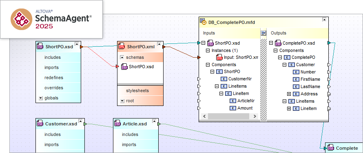363x153 pixels.
Task: Collapse the output Components node
Action: [x=275, y=50]
